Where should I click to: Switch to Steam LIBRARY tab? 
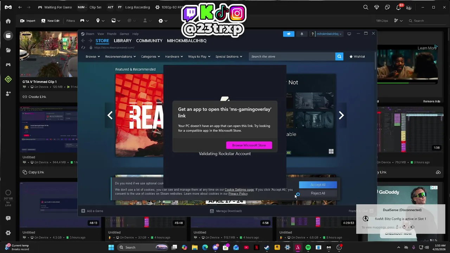click(122, 41)
